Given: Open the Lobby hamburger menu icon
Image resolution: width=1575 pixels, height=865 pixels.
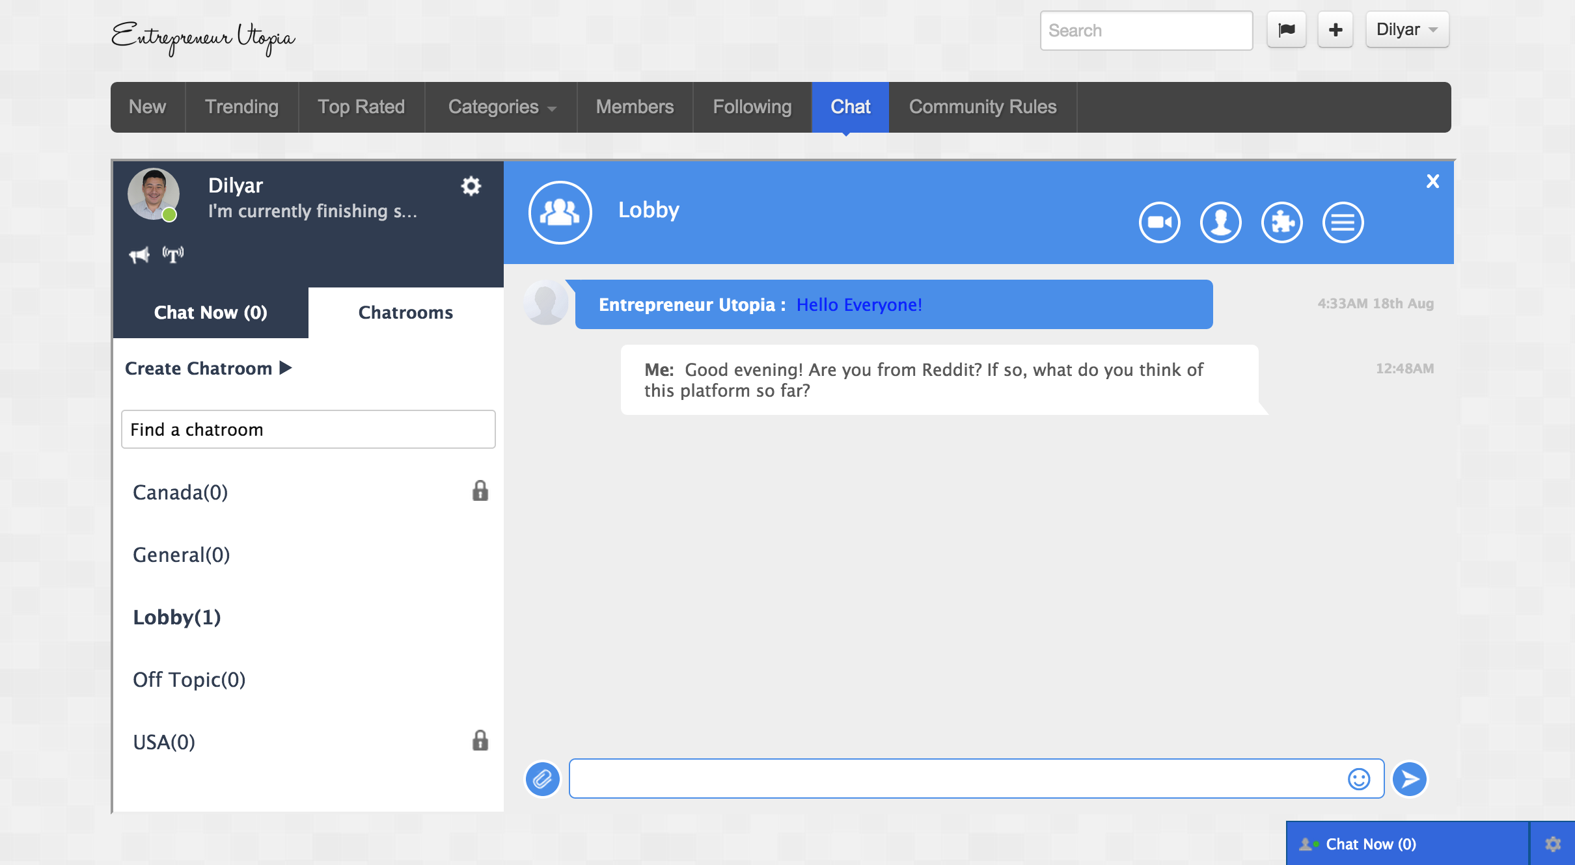Looking at the screenshot, I should tap(1343, 222).
